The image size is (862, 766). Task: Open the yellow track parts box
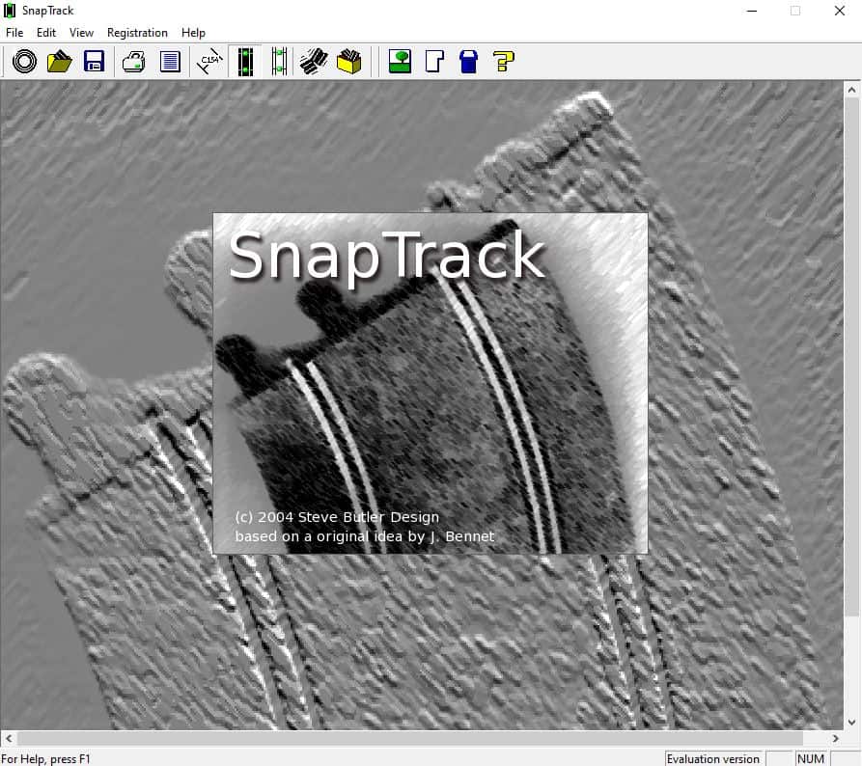pos(348,61)
